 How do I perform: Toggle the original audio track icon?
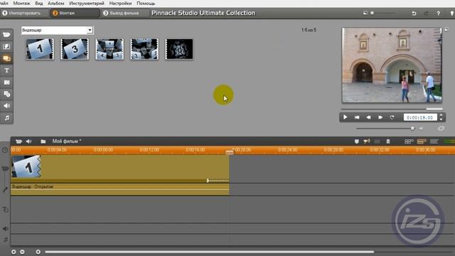pyautogui.click(x=5, y=190)
